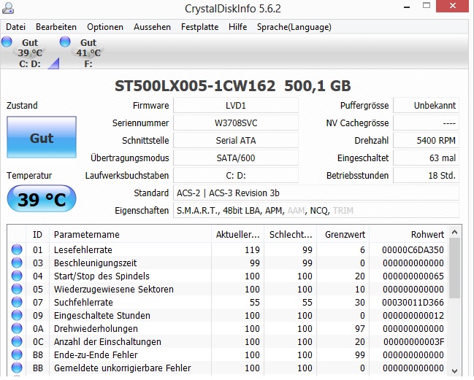Click the Firmware field LVD1
The width and height of the screenshot is (474, 380).
tap(236, 105)
